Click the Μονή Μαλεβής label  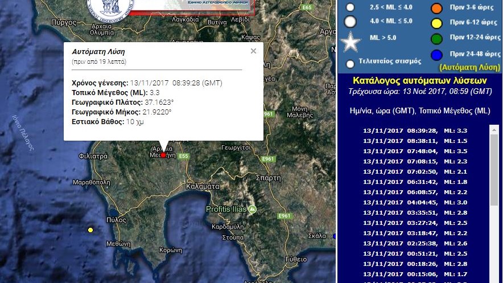[x=300, y=112]
